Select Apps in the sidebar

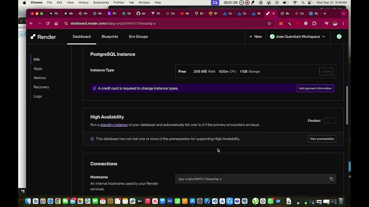click(x=38, y=68)
